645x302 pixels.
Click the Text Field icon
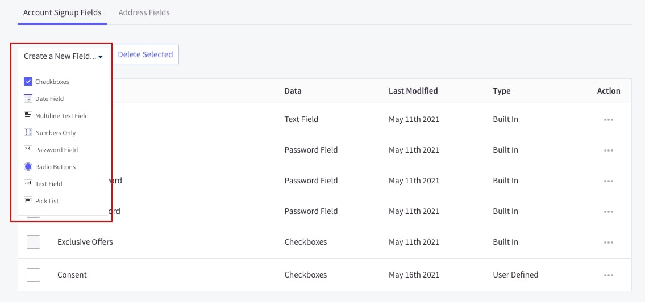point(28,183)
